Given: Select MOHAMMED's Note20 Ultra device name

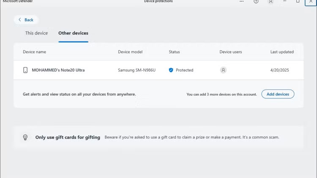Looking at the screenshot, I should (58, 70).
